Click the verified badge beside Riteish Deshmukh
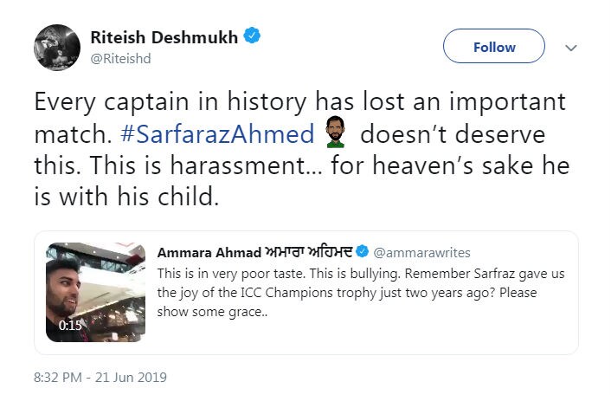 pos(252,36)
